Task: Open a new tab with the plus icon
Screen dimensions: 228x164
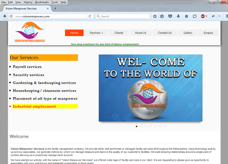Action: (x=55, y=9)
